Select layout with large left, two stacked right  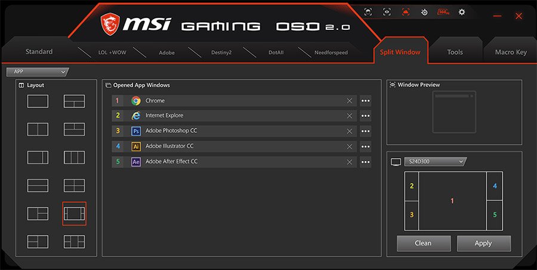pyautogui.click(x=38, y=213)
